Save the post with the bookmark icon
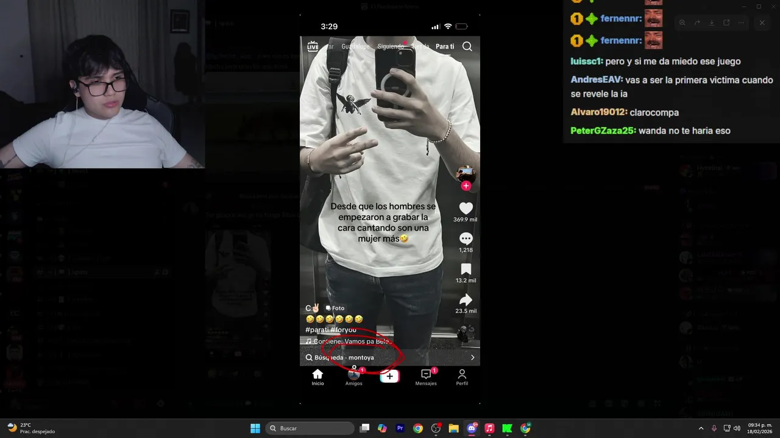This screenshot has height=438, width=780. [466, 269]
